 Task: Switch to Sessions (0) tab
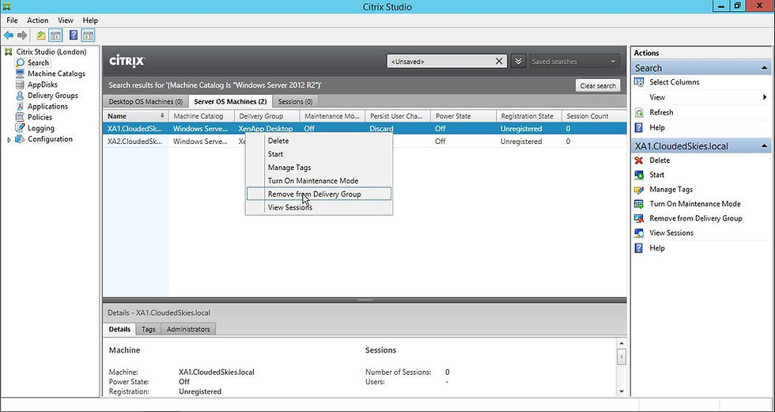295,101
